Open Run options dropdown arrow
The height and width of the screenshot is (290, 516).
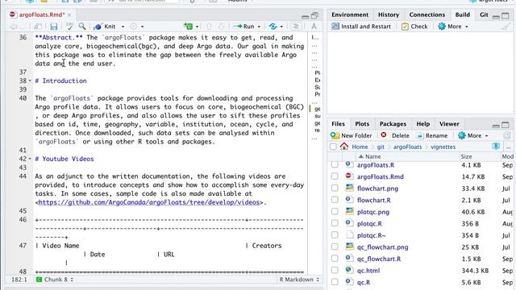click(x=259, y=27)
